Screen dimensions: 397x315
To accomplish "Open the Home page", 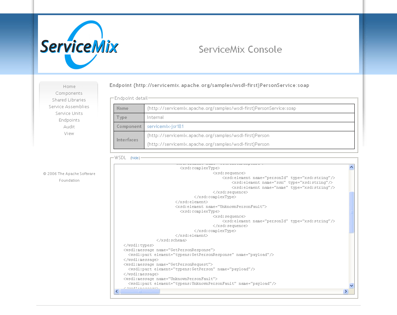I will tap(69, 87).
